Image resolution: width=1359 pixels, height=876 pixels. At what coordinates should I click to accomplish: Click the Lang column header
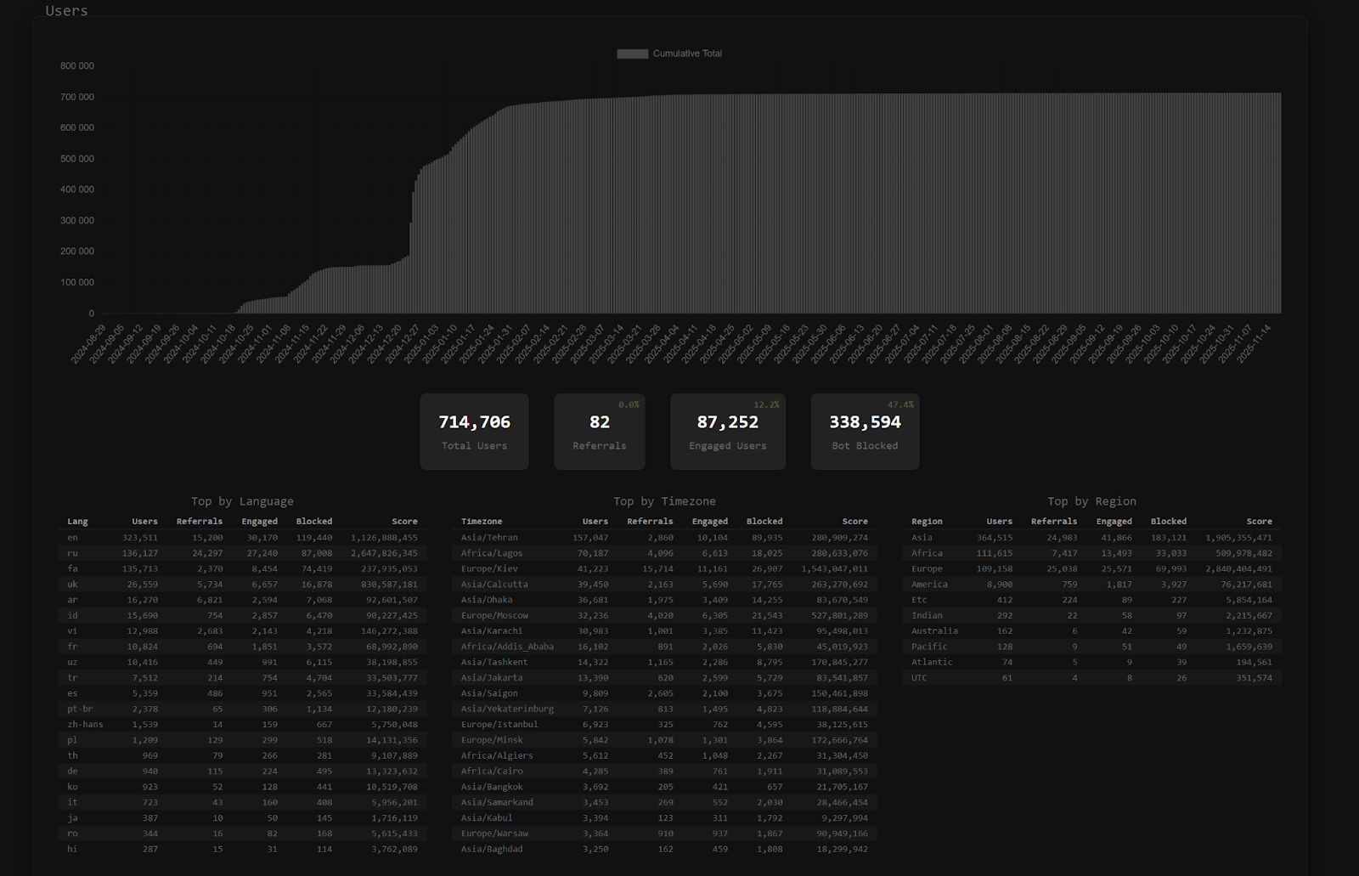77,522
